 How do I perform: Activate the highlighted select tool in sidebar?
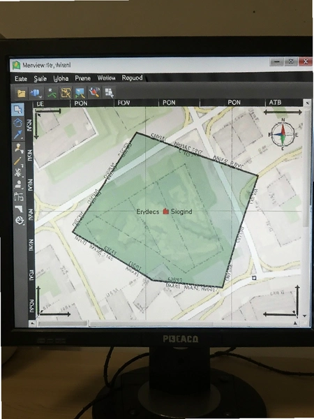click(x=17, y=110)
